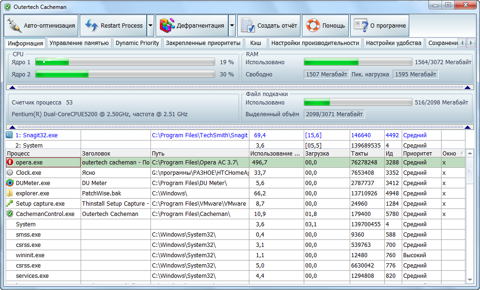The height and width of the screenshot is (290, 480).
Task: Click the Файл подкачки usage bar
Action: pyautogui.click(x=358, y=102)
